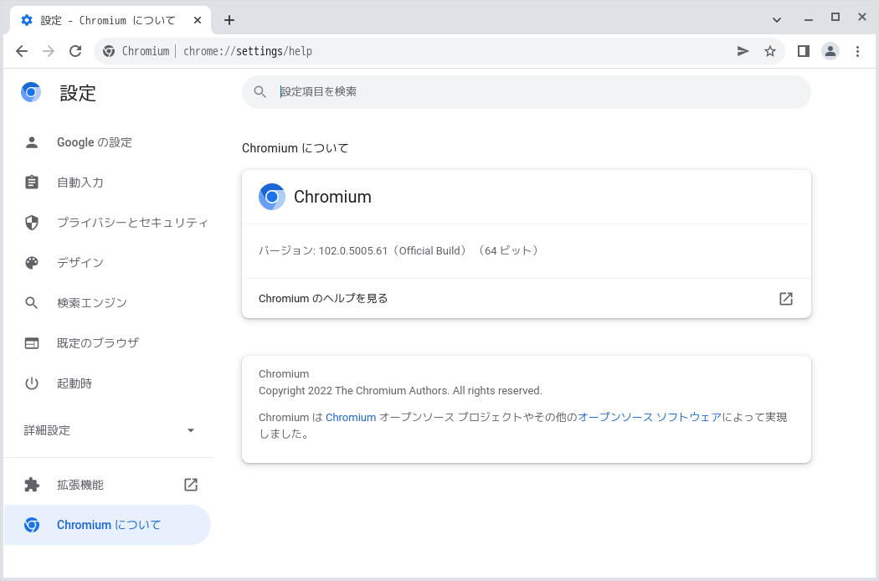Image resolution: width=879 pixels, height=581 pixels.
Task: Close the 設定 tab
Action: tap(198, 20)
